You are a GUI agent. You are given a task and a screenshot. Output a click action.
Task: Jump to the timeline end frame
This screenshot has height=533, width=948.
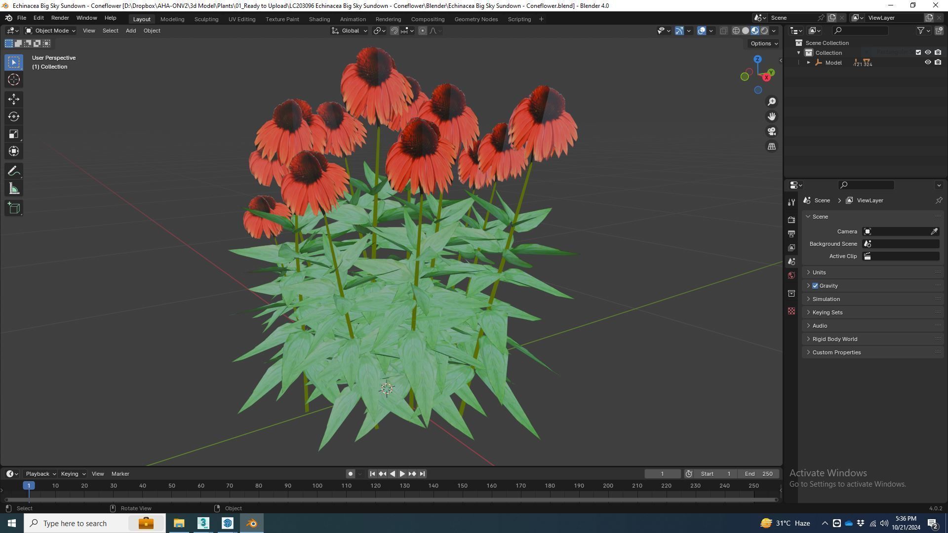(x=422, y=474)
